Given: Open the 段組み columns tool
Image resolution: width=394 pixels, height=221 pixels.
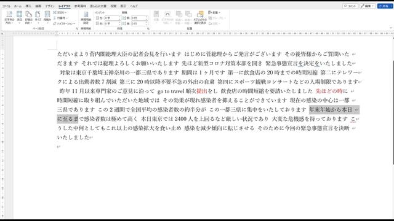Looking at the screenshot, I should (x=47, y=18).
